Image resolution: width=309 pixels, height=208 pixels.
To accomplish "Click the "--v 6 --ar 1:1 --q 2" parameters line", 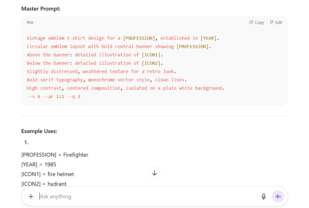I will 54,97.
